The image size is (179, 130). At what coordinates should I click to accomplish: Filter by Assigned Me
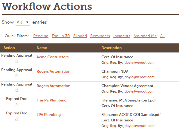pos(145,36)
